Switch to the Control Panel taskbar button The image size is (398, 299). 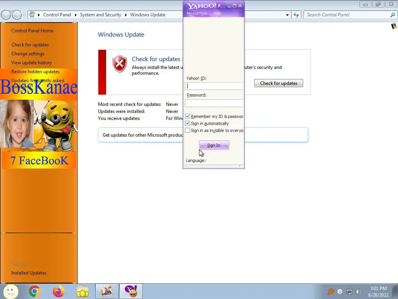(x=107, y=291)
